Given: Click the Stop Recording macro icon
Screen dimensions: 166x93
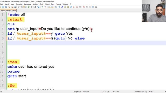Looking at the screenshot, I should [87, 7].
